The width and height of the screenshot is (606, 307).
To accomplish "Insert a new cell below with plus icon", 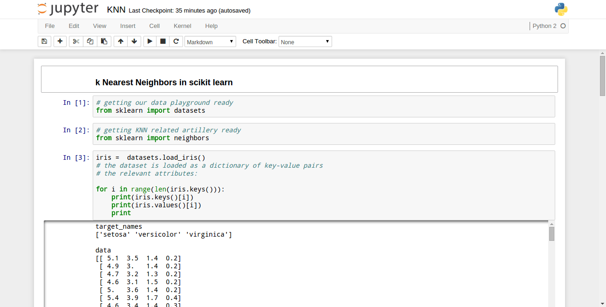I will (60, 41).
